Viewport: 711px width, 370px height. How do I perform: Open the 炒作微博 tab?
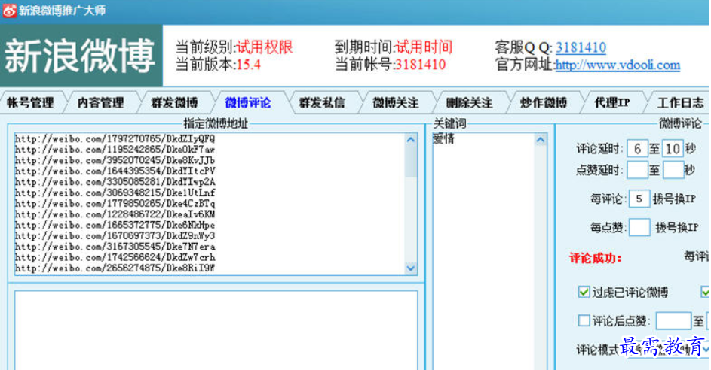[x=543, y=103]
